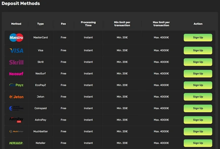Click Min. 20€ in Neteller row

(x=122, y=143)
